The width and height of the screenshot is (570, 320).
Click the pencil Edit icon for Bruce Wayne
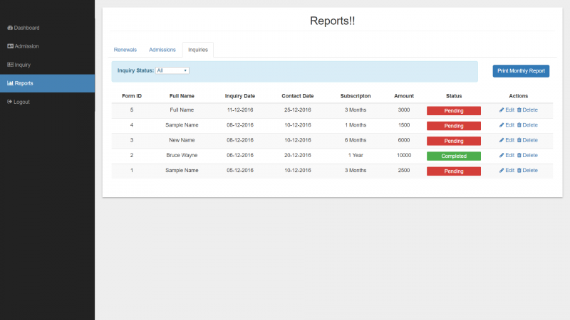coord(502,155)
